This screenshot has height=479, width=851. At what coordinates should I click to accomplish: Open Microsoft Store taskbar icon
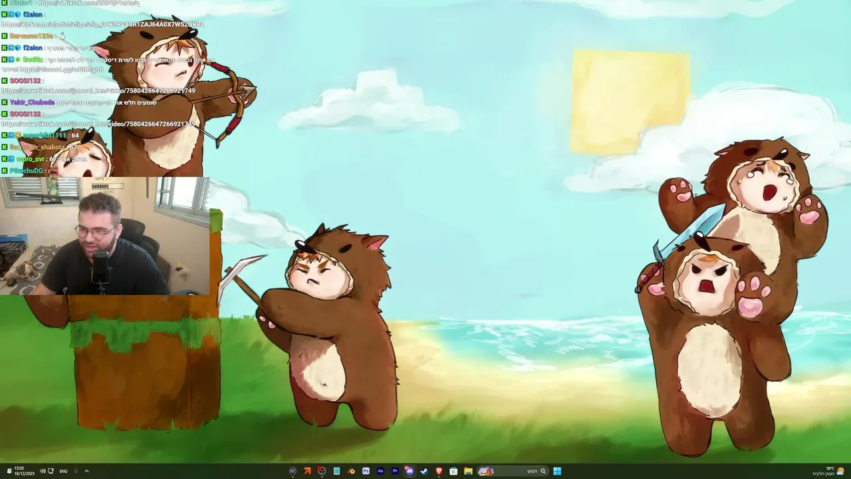point(453,471)
